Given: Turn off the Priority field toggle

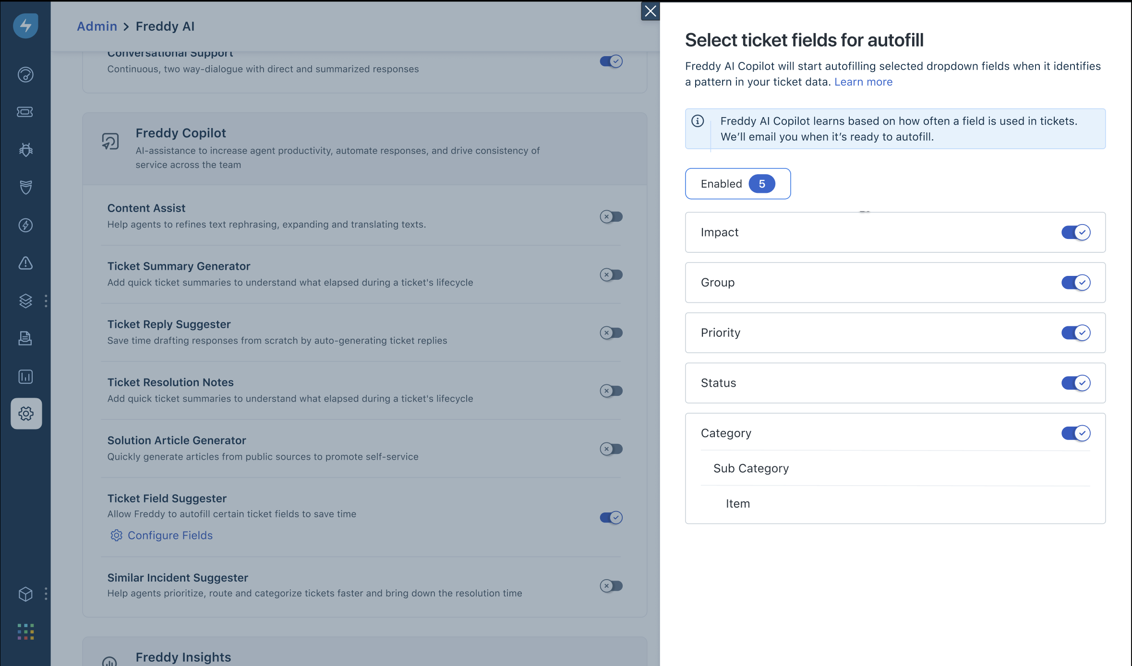Looking at the screenshot, I should (x=1075, y=333).
